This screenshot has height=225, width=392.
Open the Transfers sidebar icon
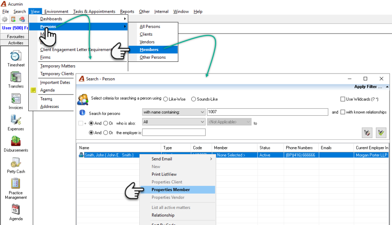[x=16, y=77]
